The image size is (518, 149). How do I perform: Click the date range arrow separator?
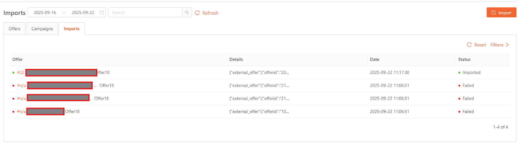[64, 13]
